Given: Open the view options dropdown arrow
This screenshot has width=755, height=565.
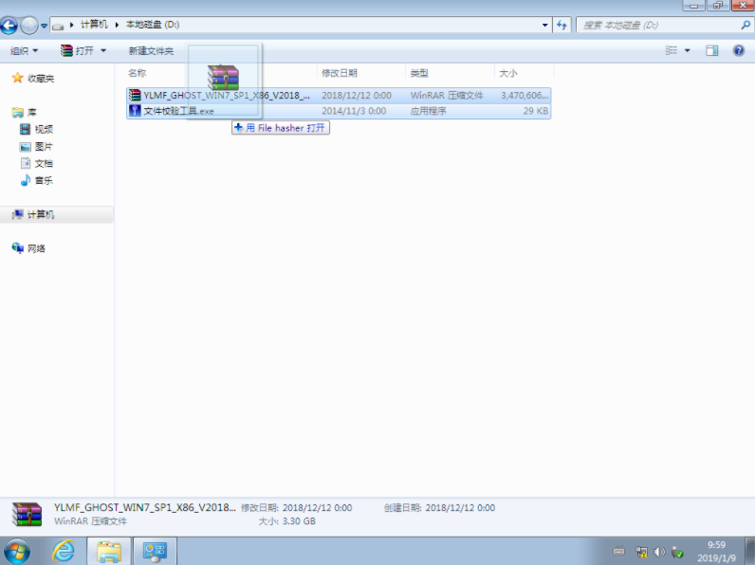Looking at the screenshot, I should (687, 50).
